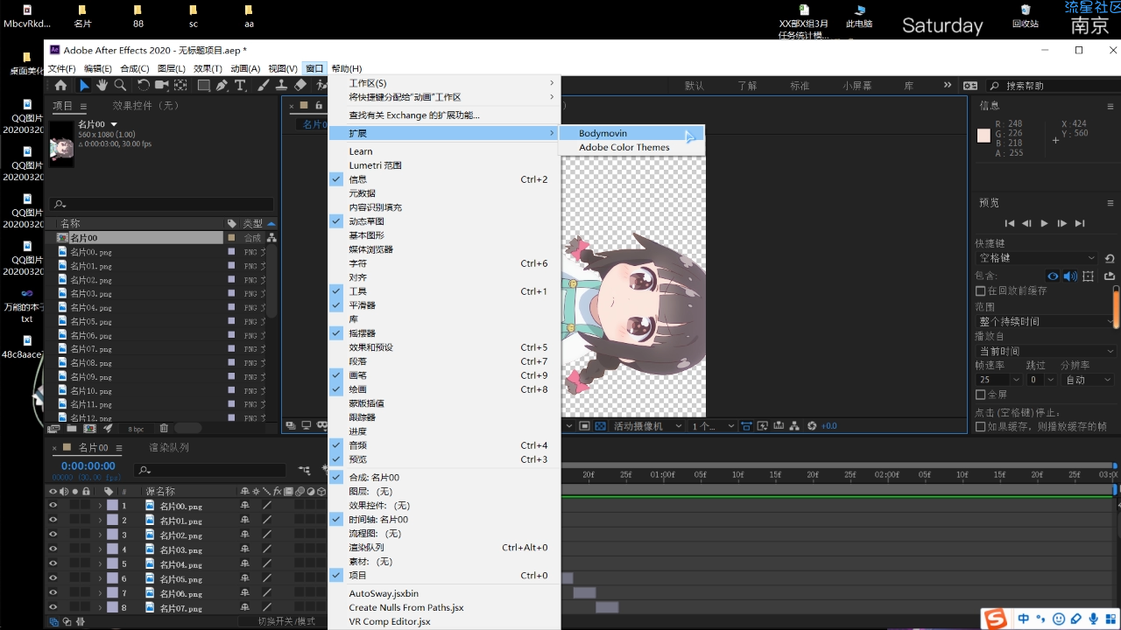Hide layer 5 名片04.png eye toggle
The width and height of the screenshot is (1121, 630).
pos(53,563)
